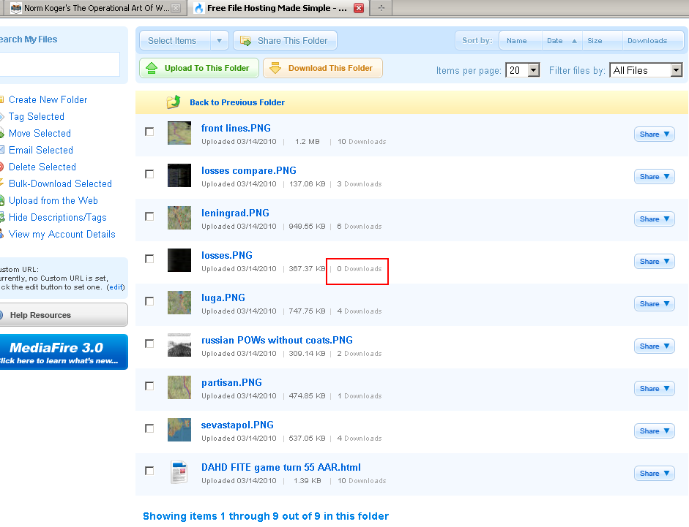Open front lines.PNG thumbnail
This screenshot has height=527, width=689.
(x=179, y=133)
